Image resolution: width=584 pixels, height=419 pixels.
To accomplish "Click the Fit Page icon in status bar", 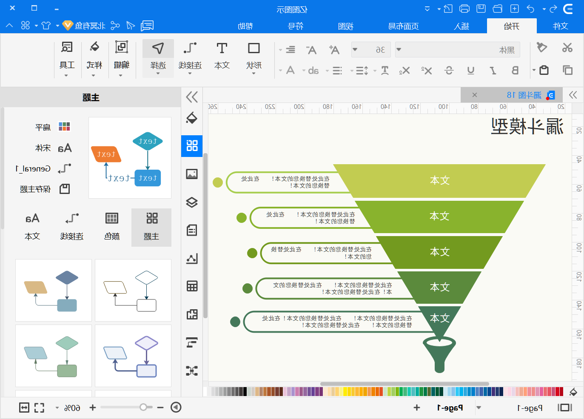I will tap(39, 408).
